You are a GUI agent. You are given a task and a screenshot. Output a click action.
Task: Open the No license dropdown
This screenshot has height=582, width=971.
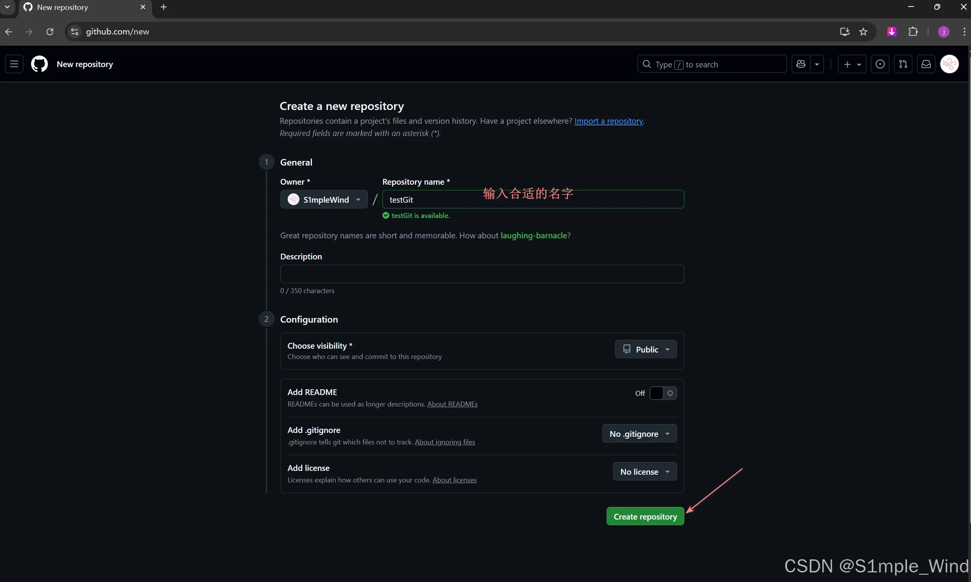(645, 471)
